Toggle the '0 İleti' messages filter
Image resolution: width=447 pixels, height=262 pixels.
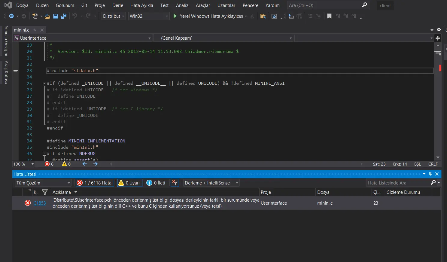(156, 183)
